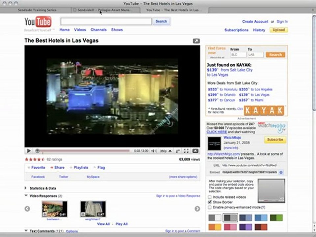Select the dark gray embed color swatch
The width and height of the screenshot is (316, 237).
pos(230,218)
